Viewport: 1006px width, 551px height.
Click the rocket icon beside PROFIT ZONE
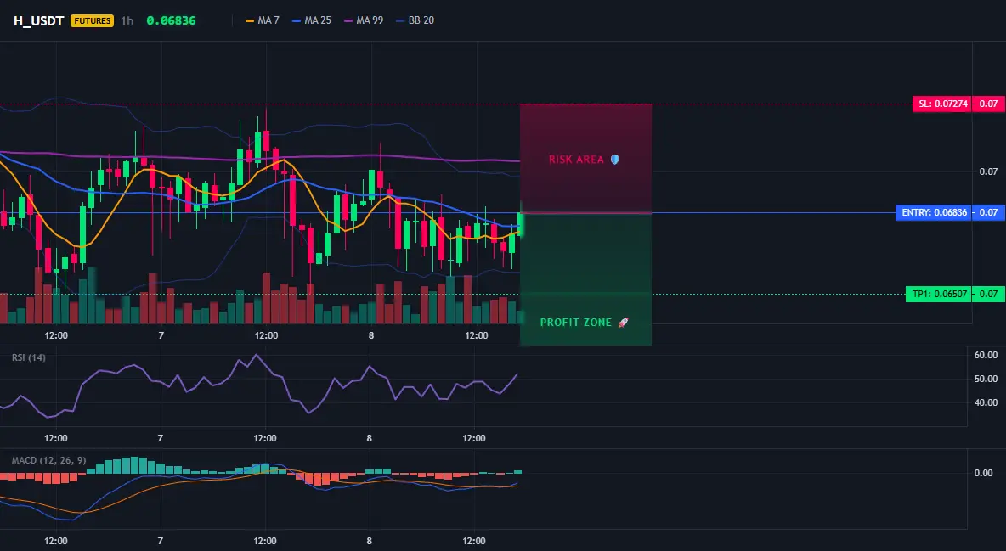tap(623, 322)
